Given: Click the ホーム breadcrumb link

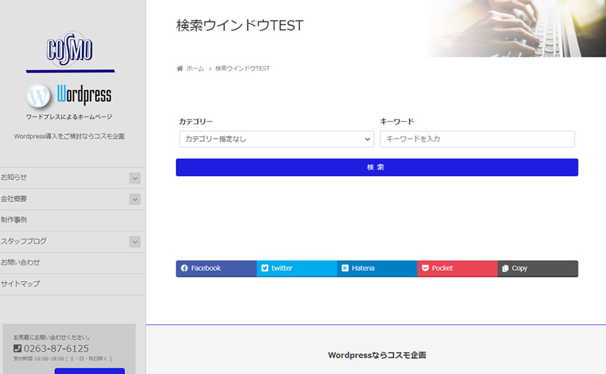Looking at the screenshot, I should click(x=195, y=69).
